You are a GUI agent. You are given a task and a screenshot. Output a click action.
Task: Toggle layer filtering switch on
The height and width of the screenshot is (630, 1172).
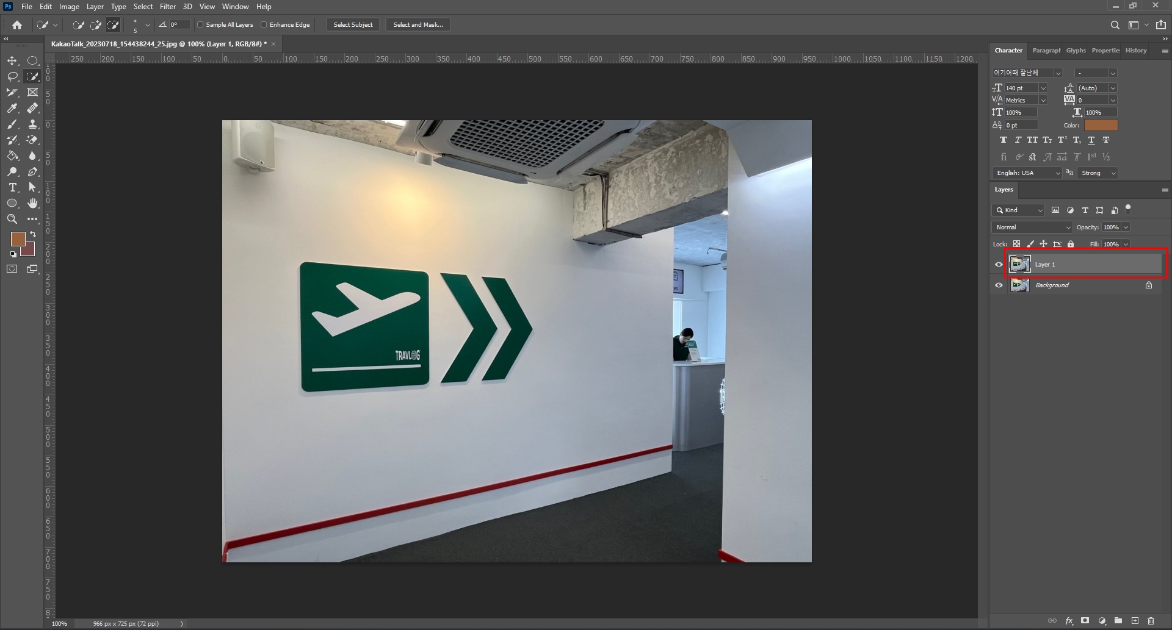click(1128, 209)
